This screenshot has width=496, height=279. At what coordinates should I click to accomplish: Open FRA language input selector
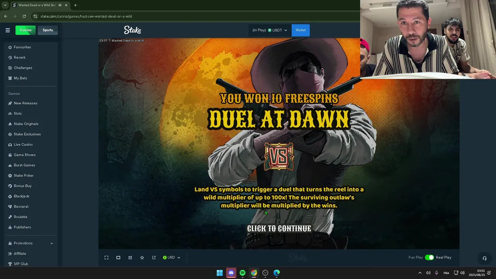pos(446,273)
